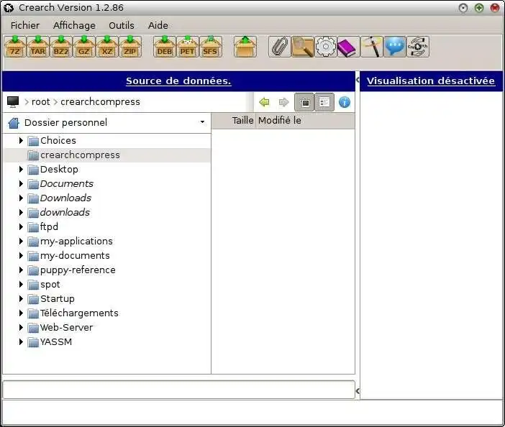This screenshot has width=505, height=427.
Task: Open the Affichage menu
Action: tap(74, 25)
